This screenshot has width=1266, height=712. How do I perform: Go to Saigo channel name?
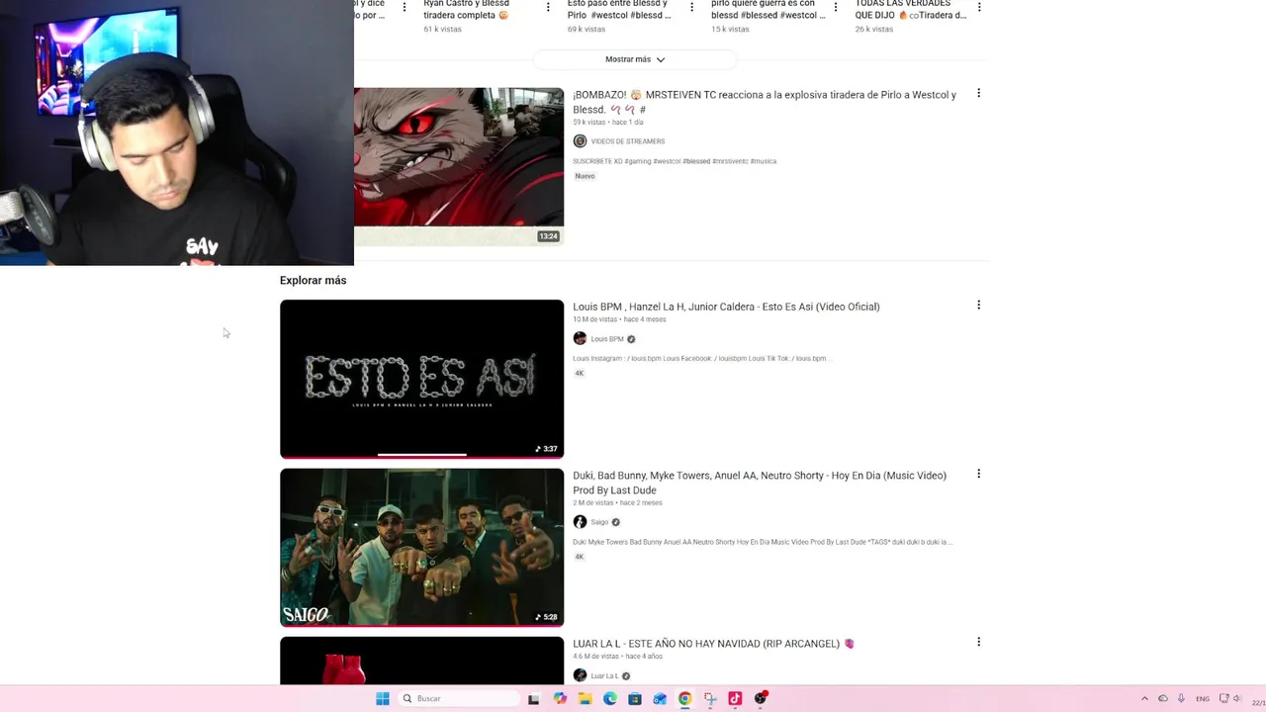tap(599, 522)
